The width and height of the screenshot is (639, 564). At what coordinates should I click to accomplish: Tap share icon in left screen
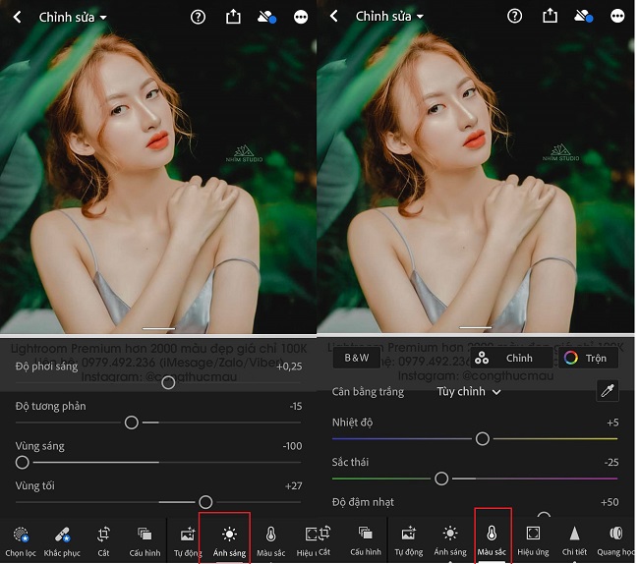tap(233, 17)
